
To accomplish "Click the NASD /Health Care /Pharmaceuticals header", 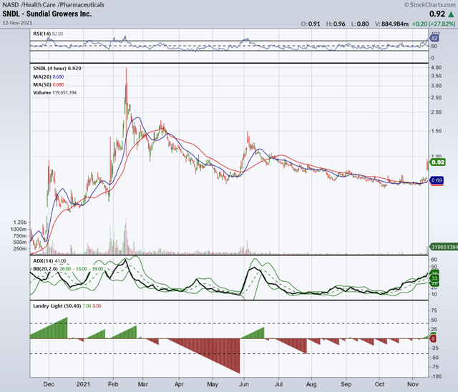I will (53, 5).
